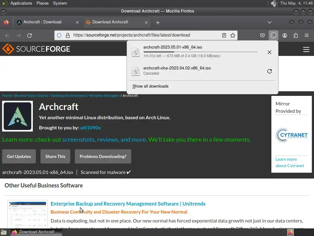Screen dimensions: 314x236
Task: Toggle reader view in the address bar
Action: pos(224,36)
